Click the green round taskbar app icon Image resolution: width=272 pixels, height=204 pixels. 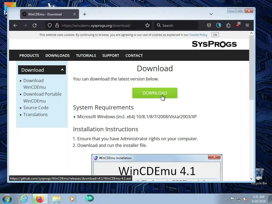[x=90, y=198]
